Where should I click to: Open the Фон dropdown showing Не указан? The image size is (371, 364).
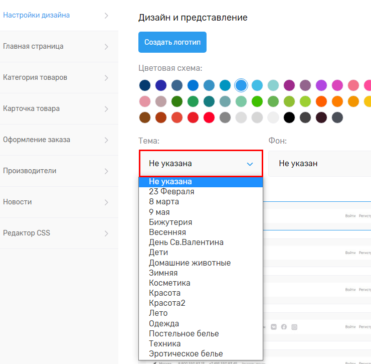[x=319, y=164]
